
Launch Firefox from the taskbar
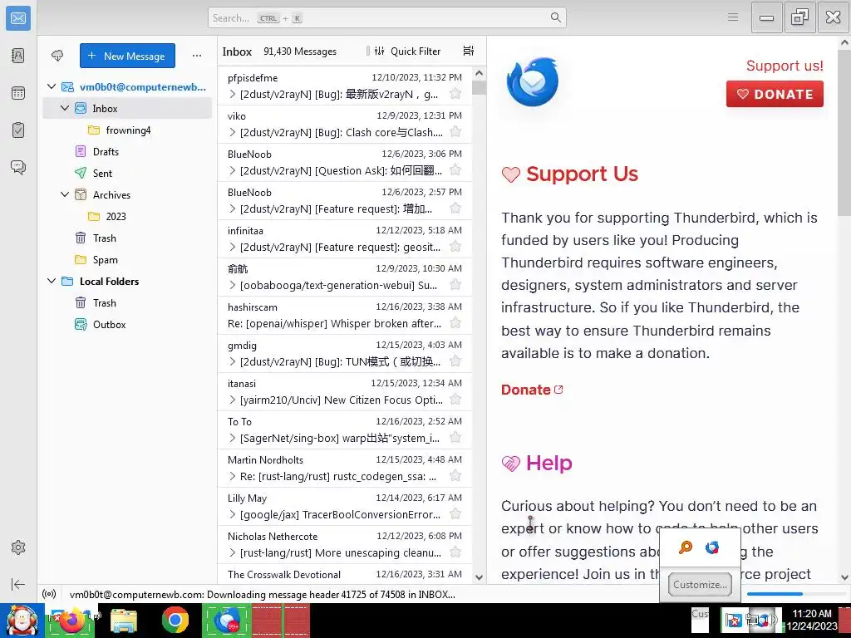coord(71,621)
